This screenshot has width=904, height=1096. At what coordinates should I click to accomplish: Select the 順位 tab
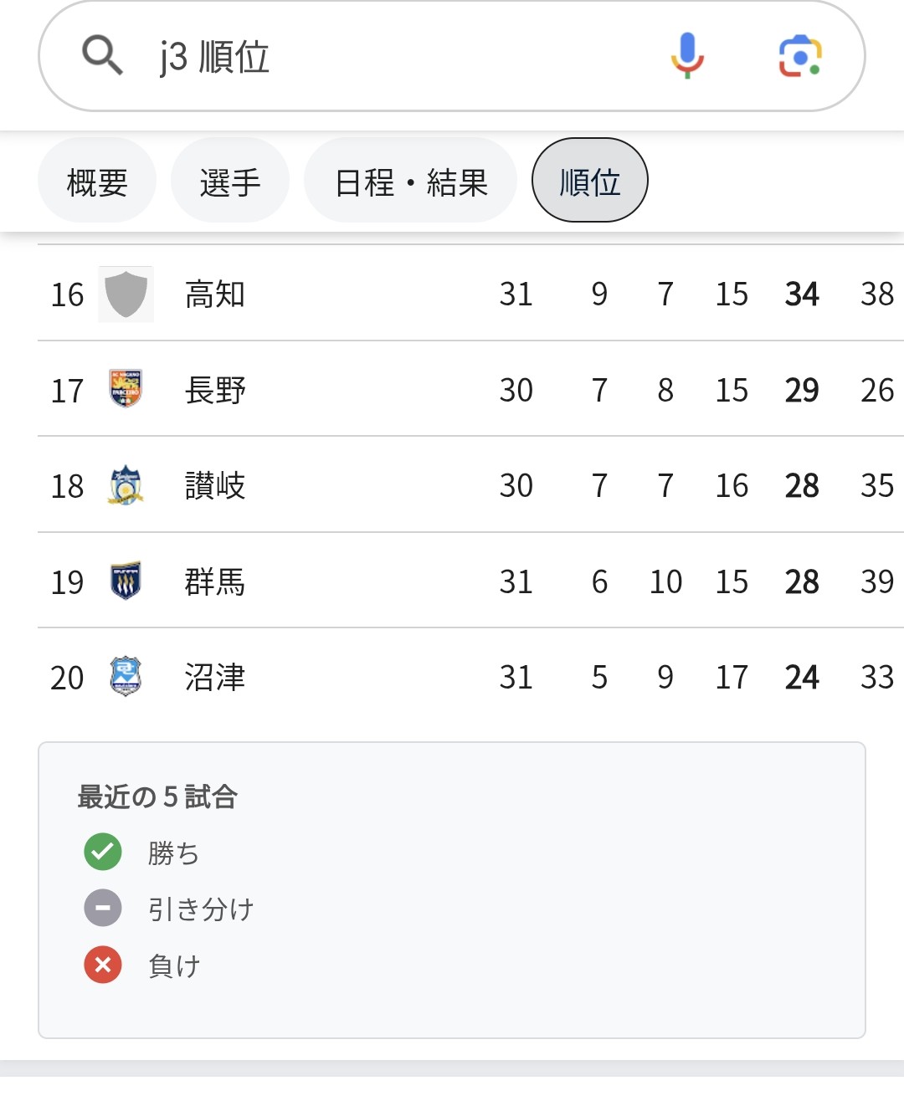point(590,181)
